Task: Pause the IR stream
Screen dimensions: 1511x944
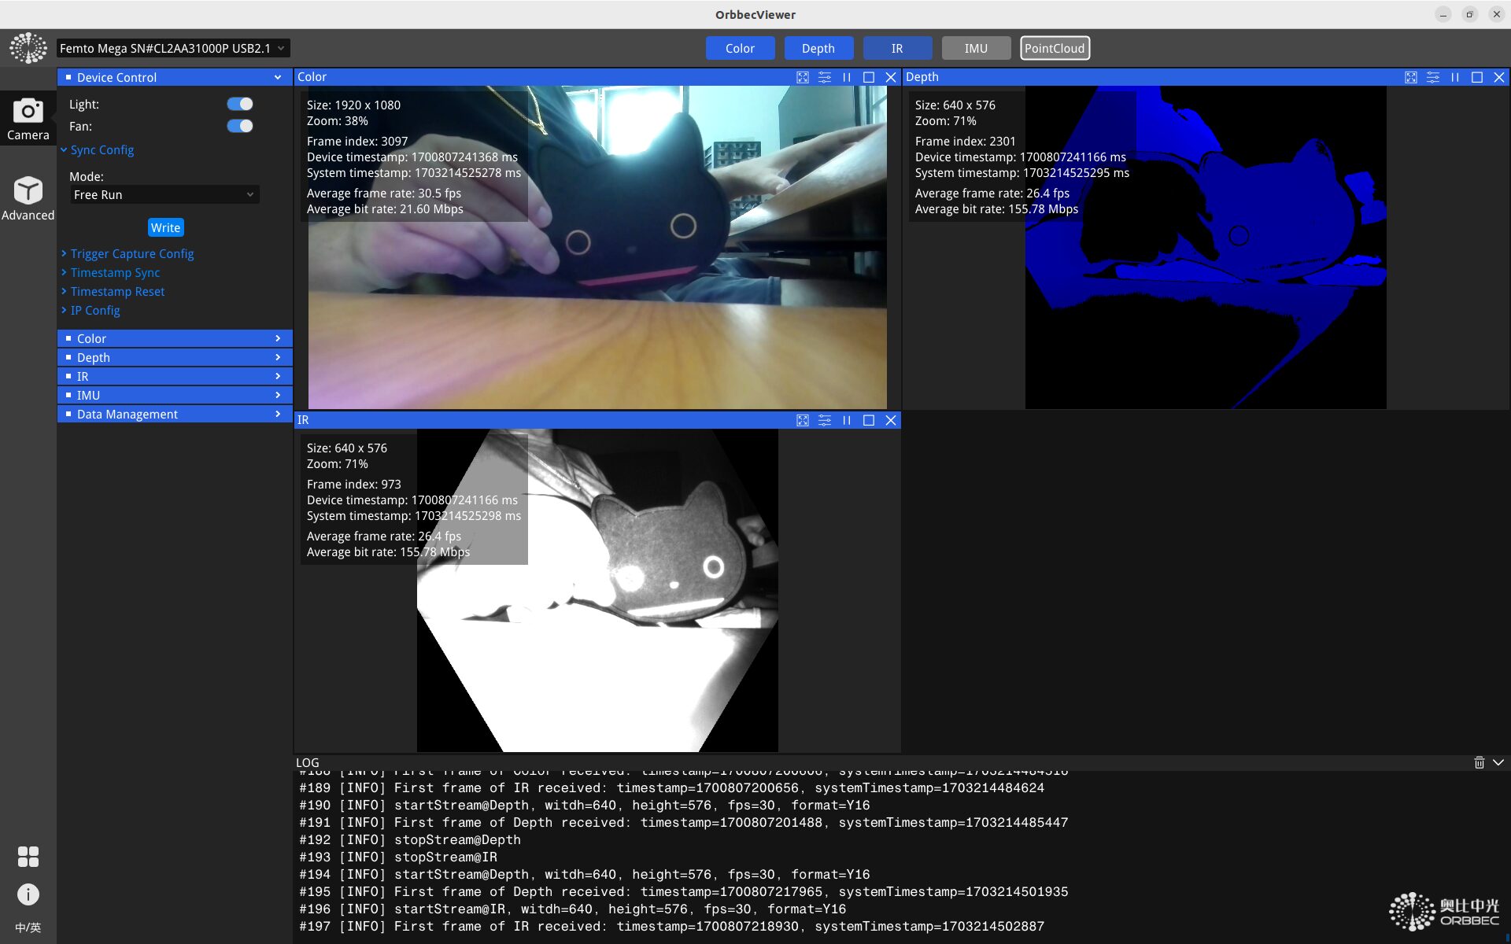Action: click(x=847, y=420)
